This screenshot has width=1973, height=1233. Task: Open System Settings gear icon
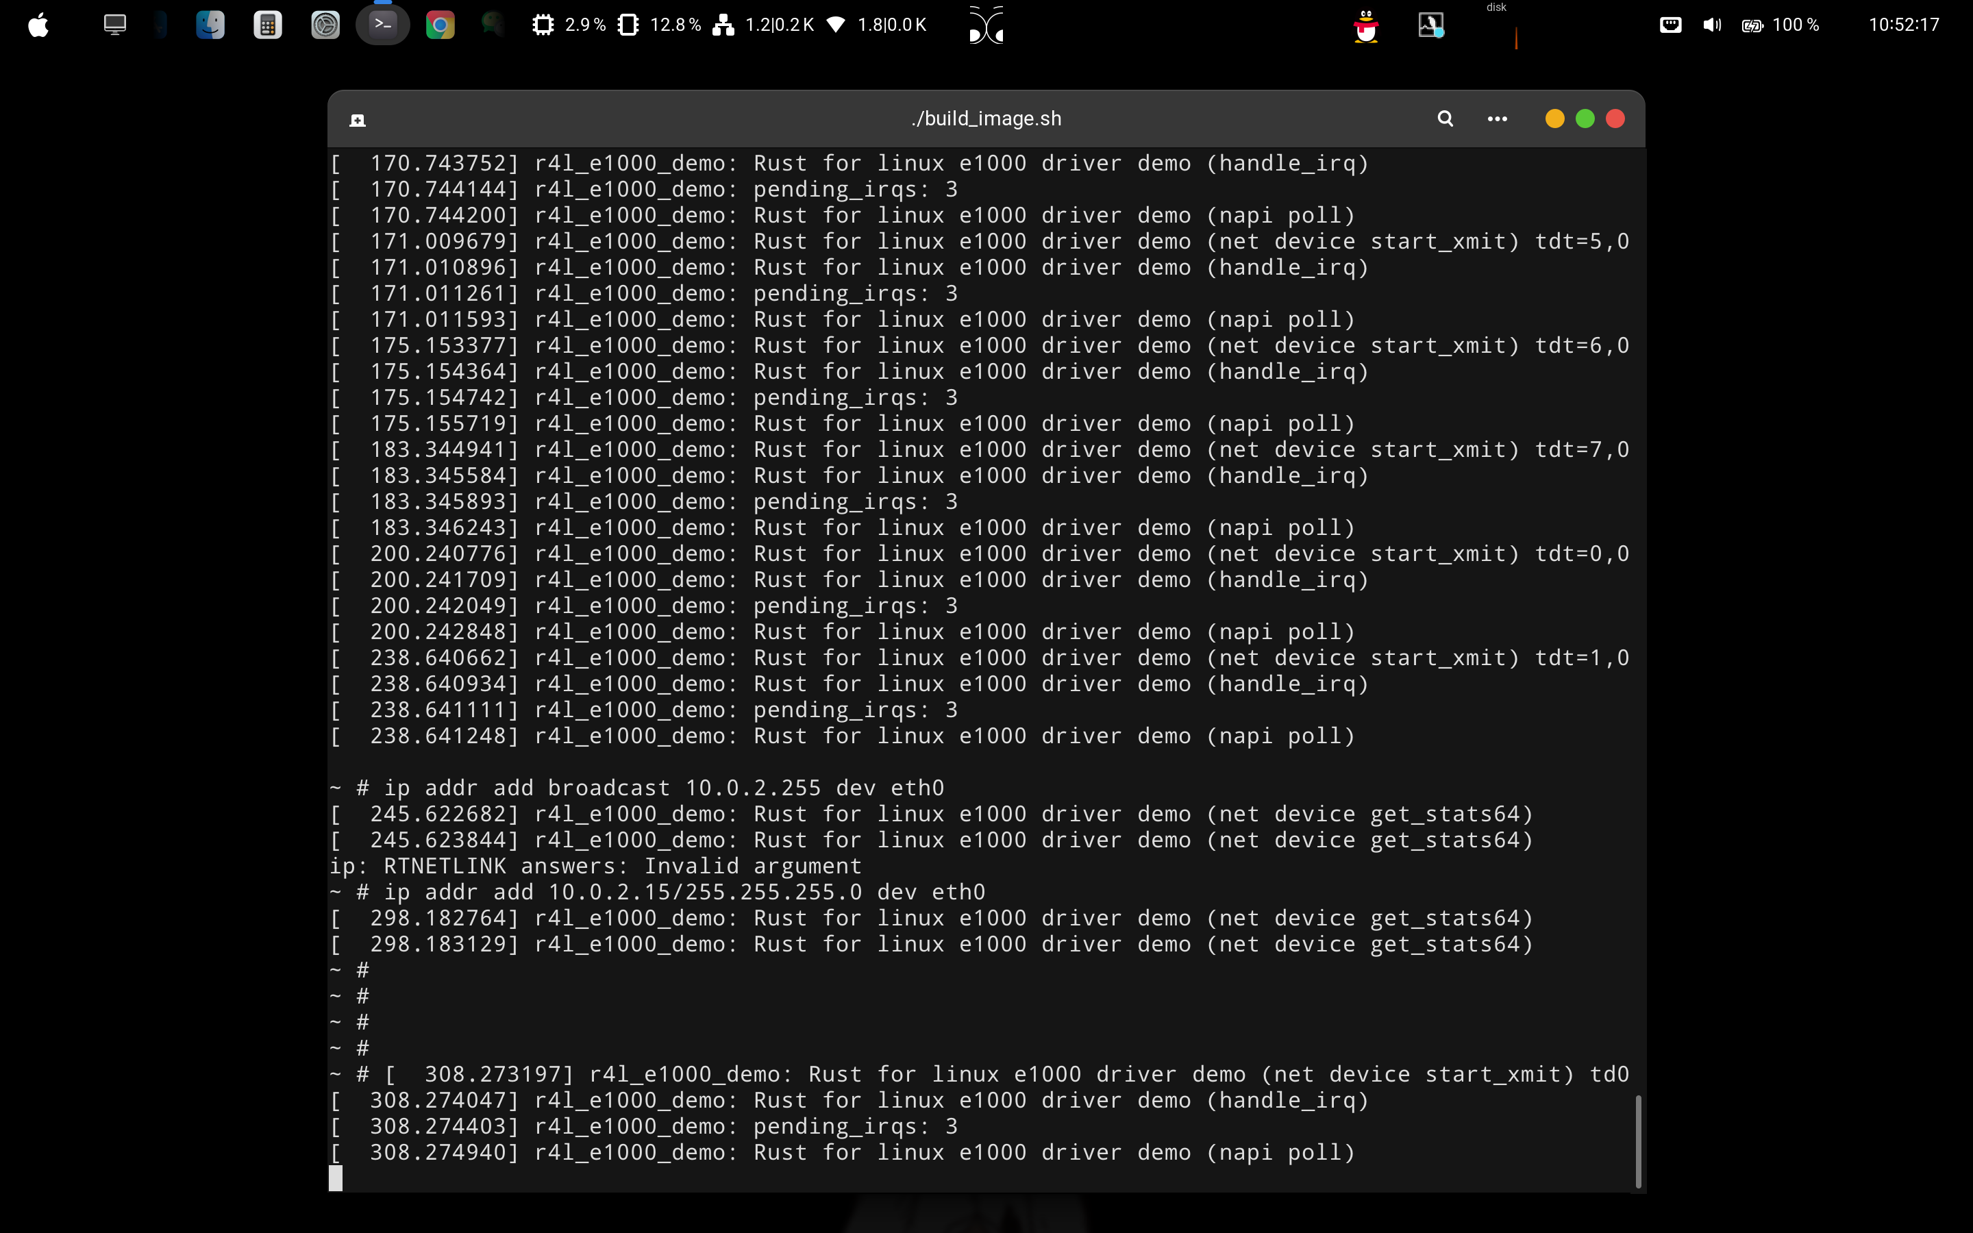tap(325, 25)
